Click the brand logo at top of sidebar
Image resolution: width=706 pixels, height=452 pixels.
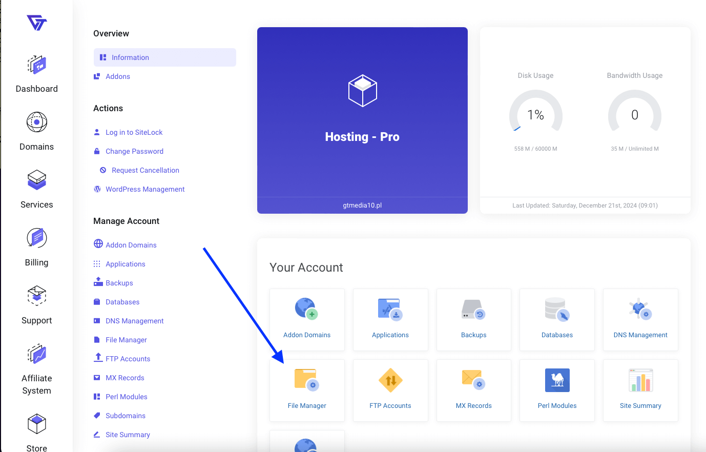click(37, 23)
